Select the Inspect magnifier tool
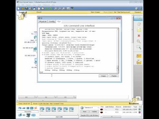The width and height of the screenshot is (159, 119). [139, 42]
